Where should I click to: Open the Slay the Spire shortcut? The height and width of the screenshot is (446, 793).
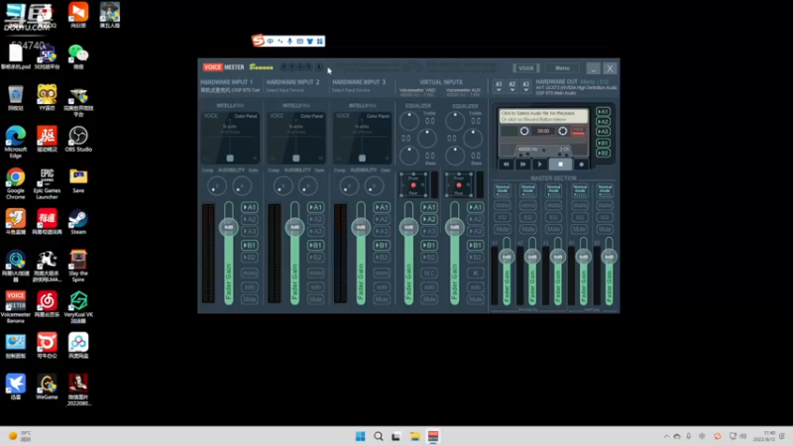(78, 266)
